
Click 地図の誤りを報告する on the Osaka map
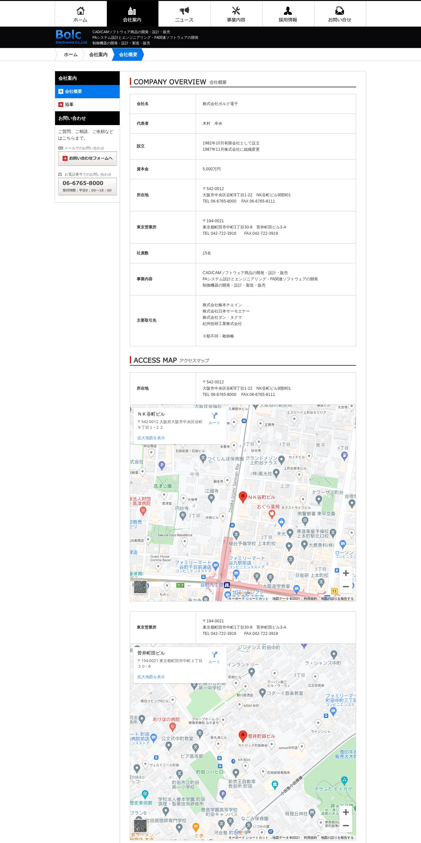point(337,598)
